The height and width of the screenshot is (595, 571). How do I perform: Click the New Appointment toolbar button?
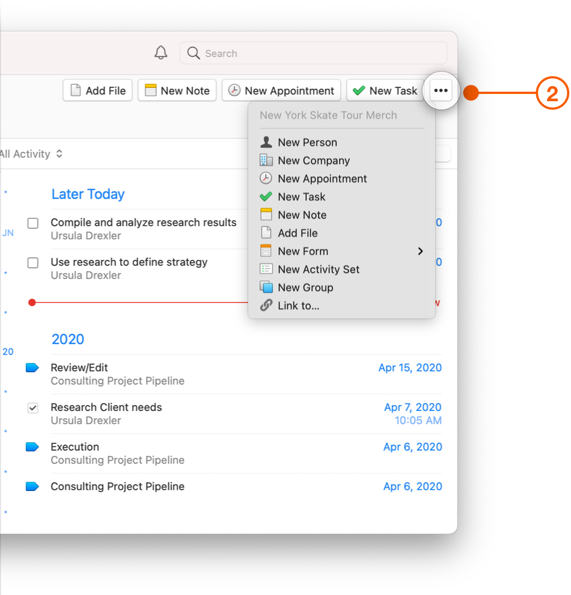pos(281,90)
